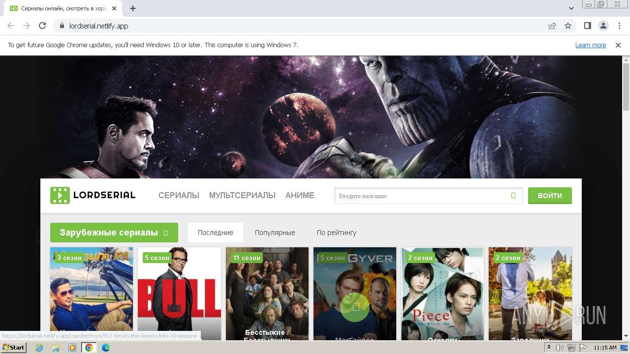Click the ВОЙТИ login button
630x354 pixels.
(550, 195)
